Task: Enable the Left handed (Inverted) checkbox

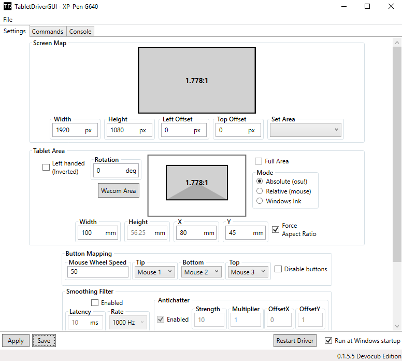Action: (46, 167)
